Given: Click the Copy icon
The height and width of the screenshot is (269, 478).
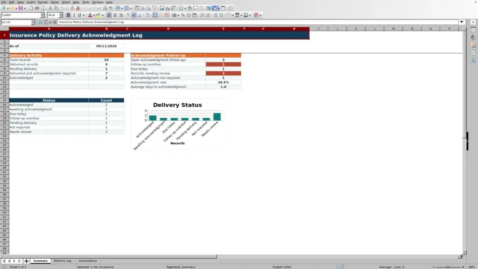Looking at the screenshot, I should pyautogui.click(x=56, y=8).
